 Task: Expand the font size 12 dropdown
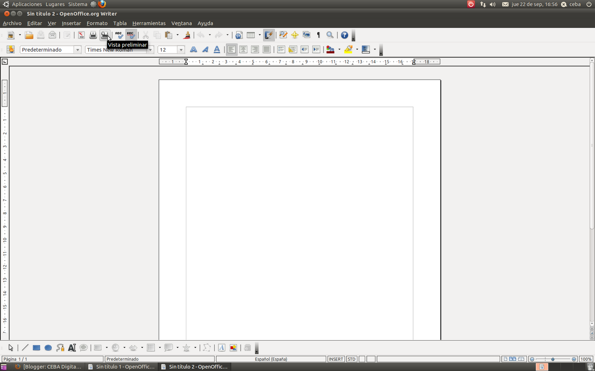click(181, 50)
